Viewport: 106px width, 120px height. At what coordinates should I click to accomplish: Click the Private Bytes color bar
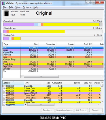tap(53, 31)
